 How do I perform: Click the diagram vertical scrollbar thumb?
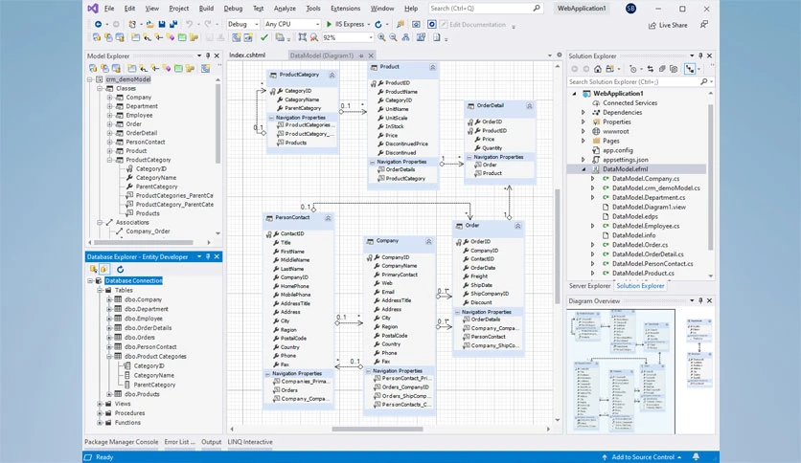(x=558, y=246)
